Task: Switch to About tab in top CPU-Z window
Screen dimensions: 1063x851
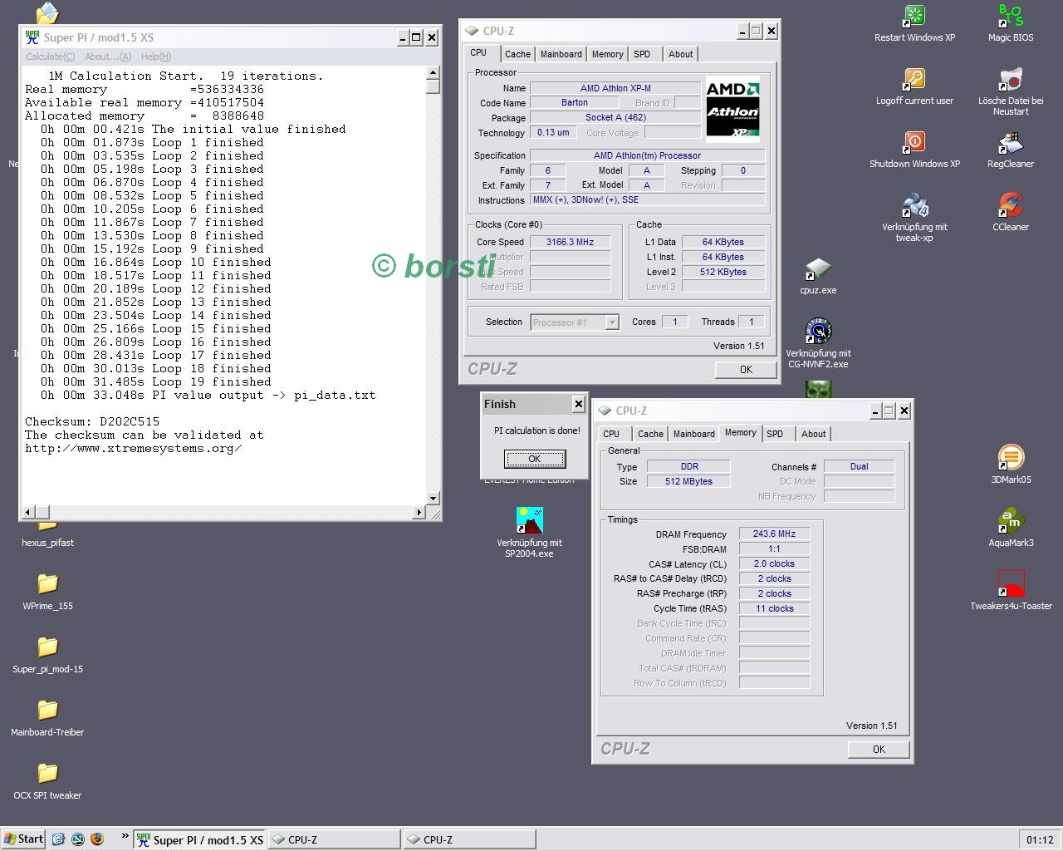Action: pyautogui.click(x=680, y=54)
